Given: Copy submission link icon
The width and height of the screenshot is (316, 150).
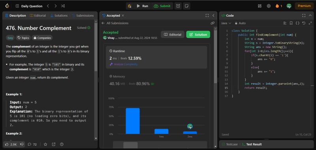Looking at the screenshot, I should pos(213,23).
